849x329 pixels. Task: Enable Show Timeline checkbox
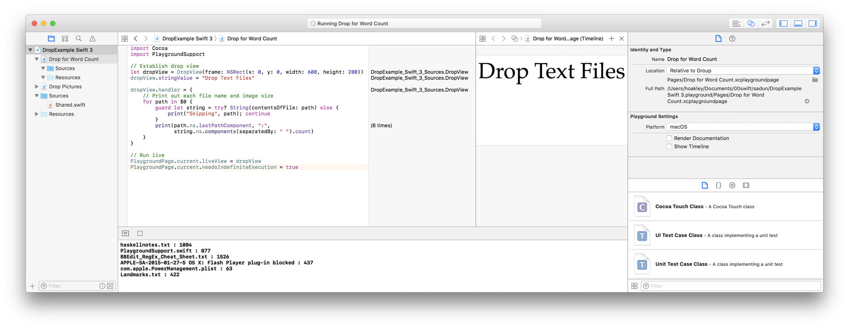click(x=669, y=146)
